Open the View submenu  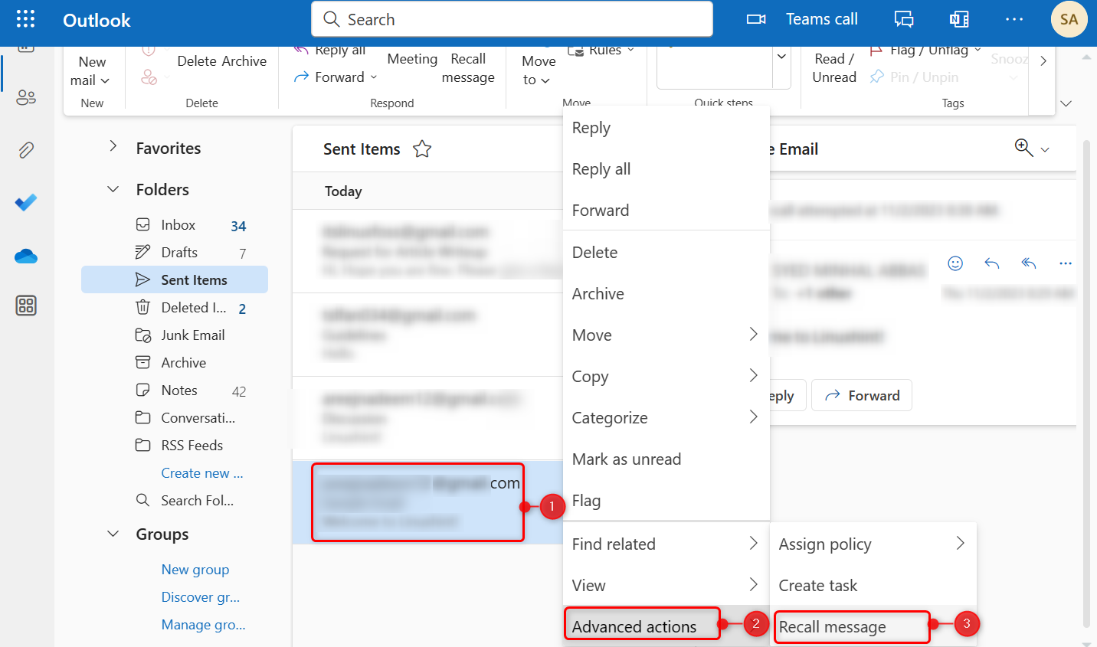pos(666,585)
